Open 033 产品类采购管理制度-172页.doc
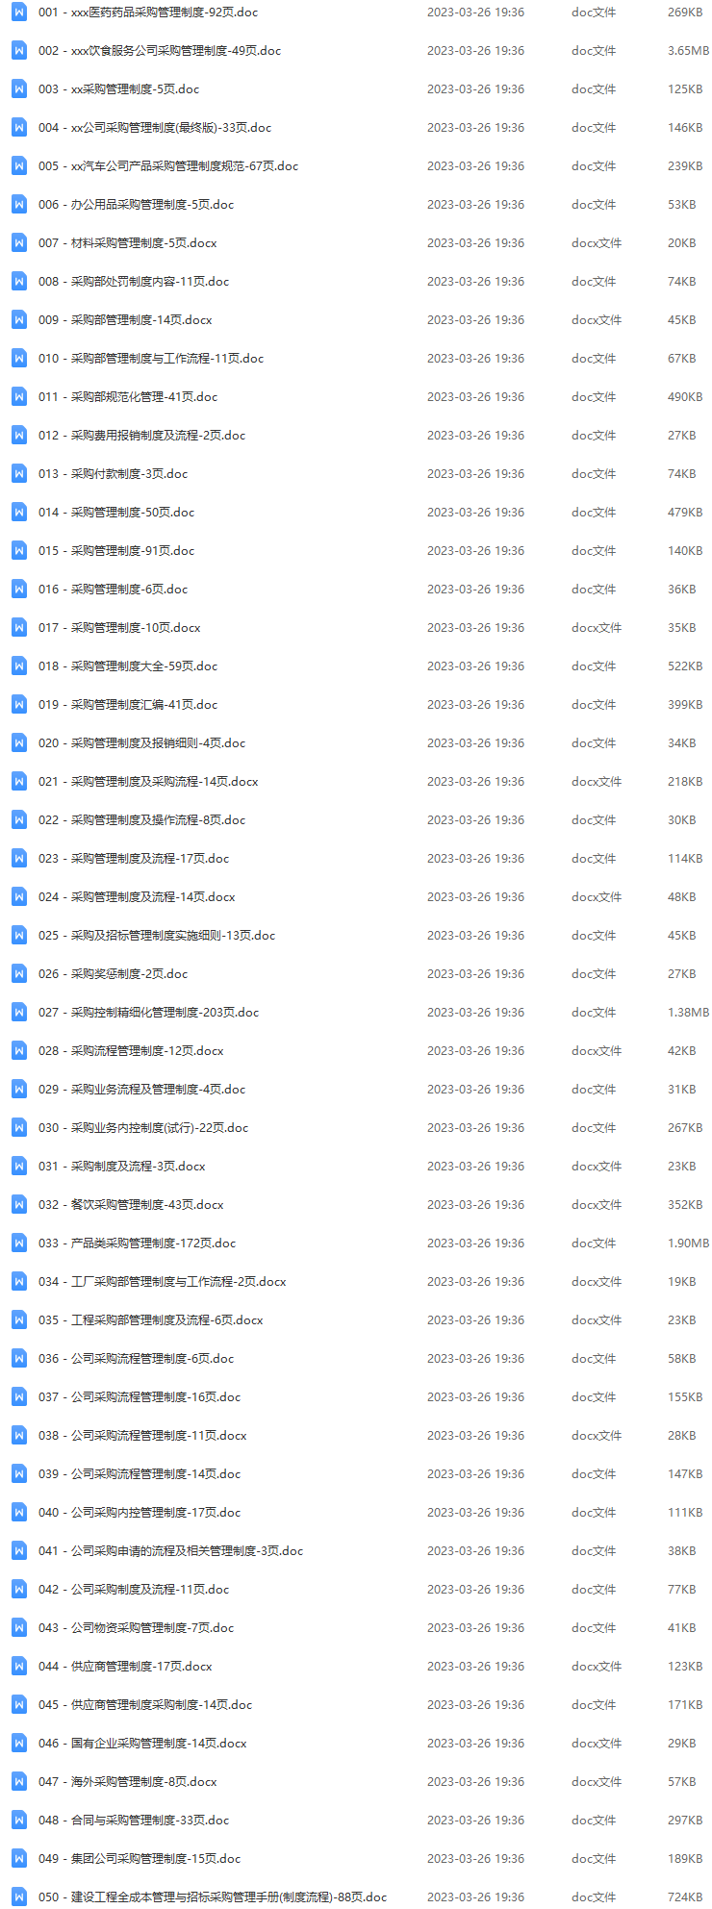Viewport: 712px width, 1909px height. click(137, 1243)
